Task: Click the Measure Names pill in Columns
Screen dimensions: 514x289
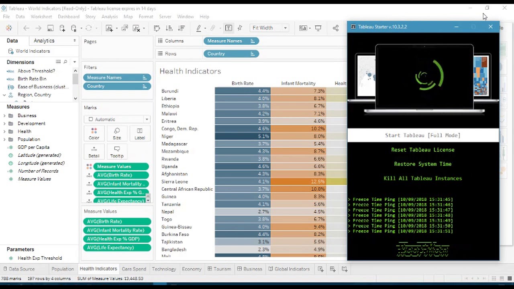Action: [x=231, y=41]
